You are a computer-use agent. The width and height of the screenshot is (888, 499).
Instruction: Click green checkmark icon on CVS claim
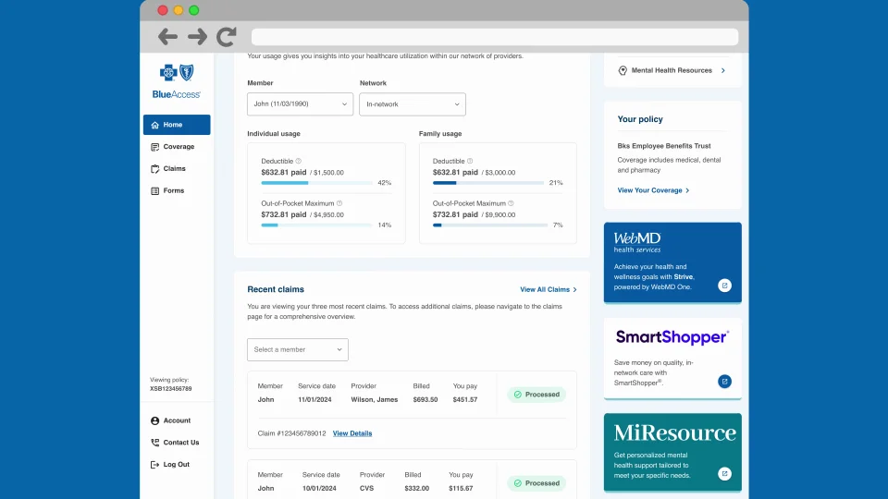(x=518, y=483)
